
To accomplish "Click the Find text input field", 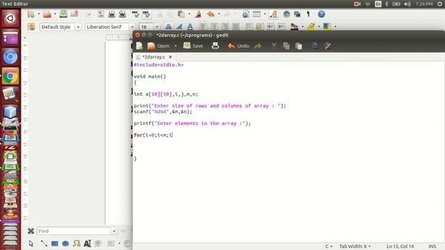I will click(74, 231).
